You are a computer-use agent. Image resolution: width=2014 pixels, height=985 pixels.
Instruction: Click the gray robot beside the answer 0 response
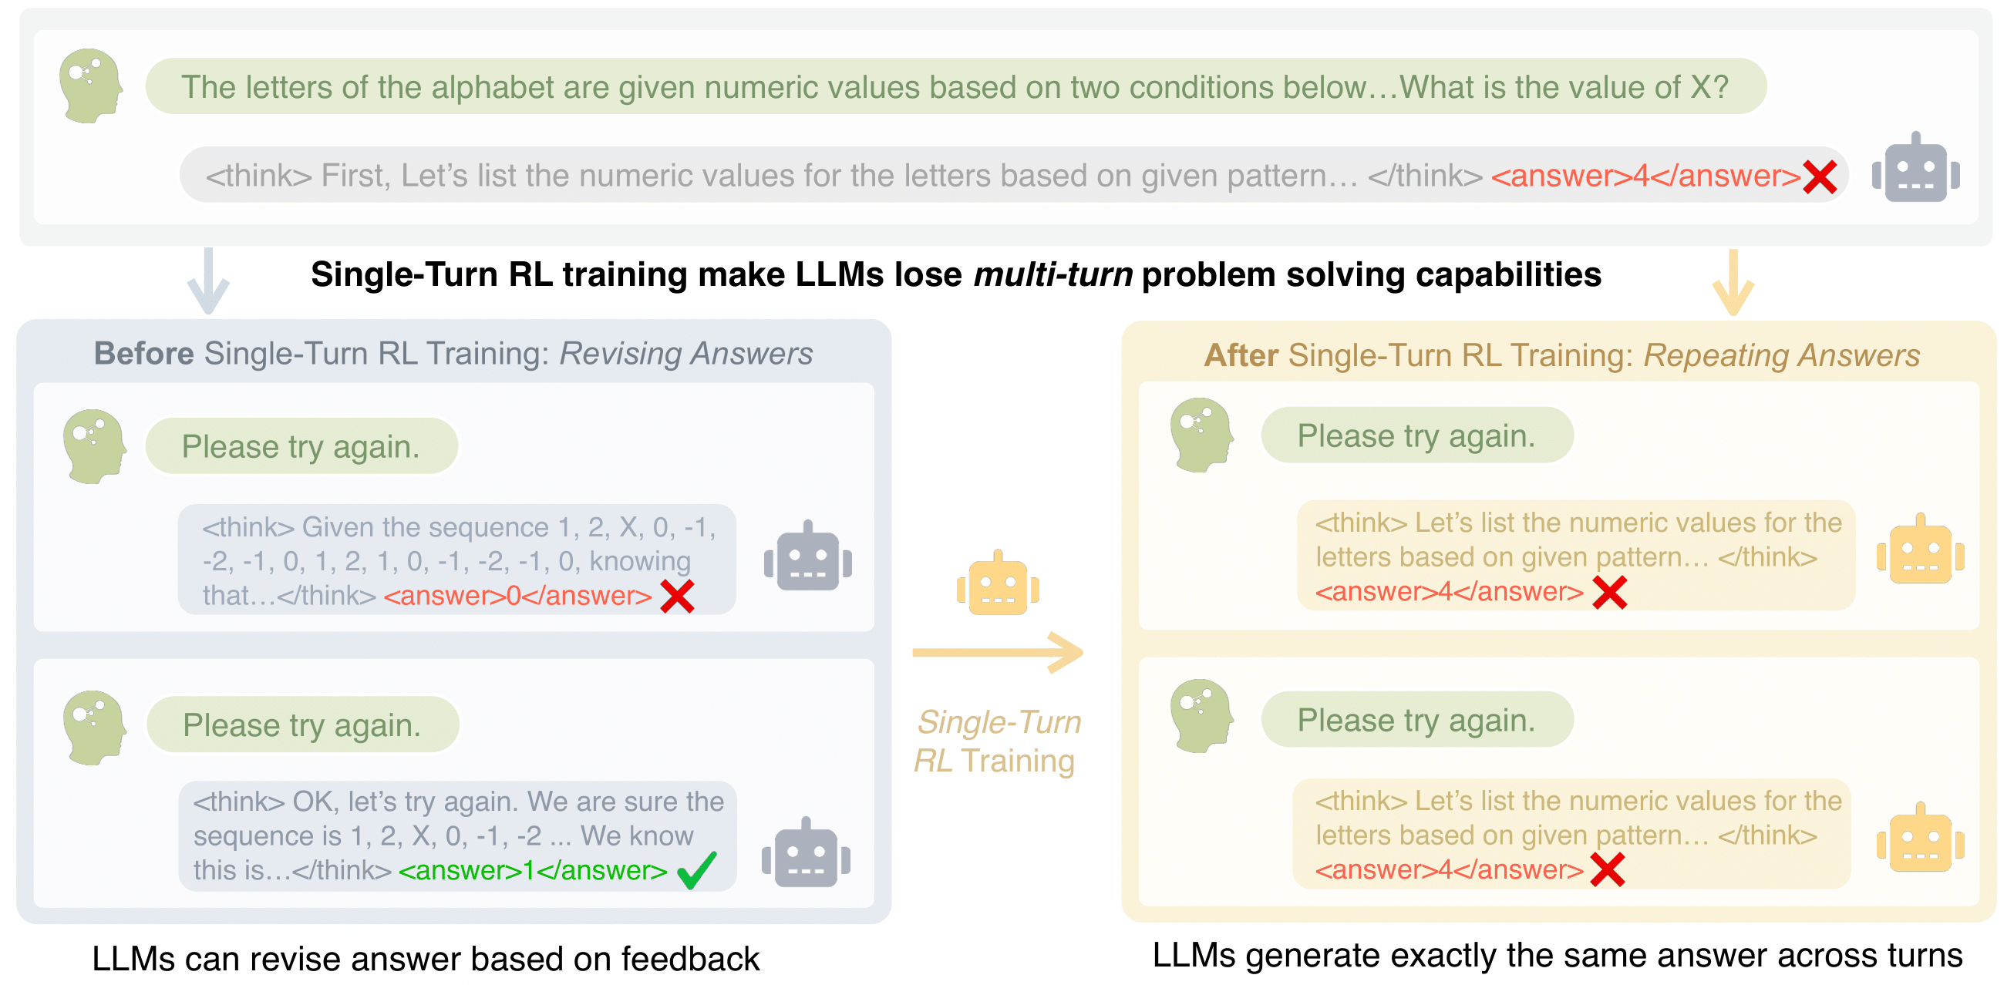(x=807, y=557)
